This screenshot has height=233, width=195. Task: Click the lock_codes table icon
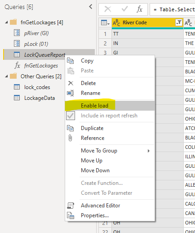tap(17, 87)
